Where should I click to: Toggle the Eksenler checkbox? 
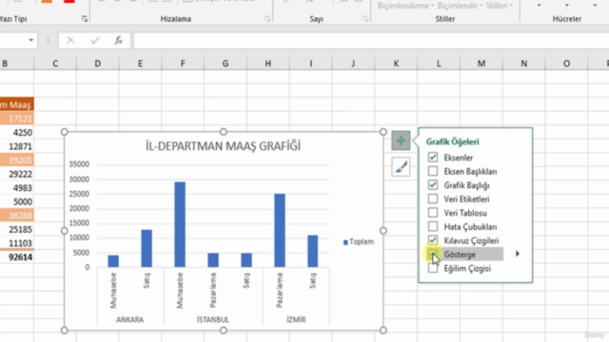pyautogui.click(x=433, y=157)
